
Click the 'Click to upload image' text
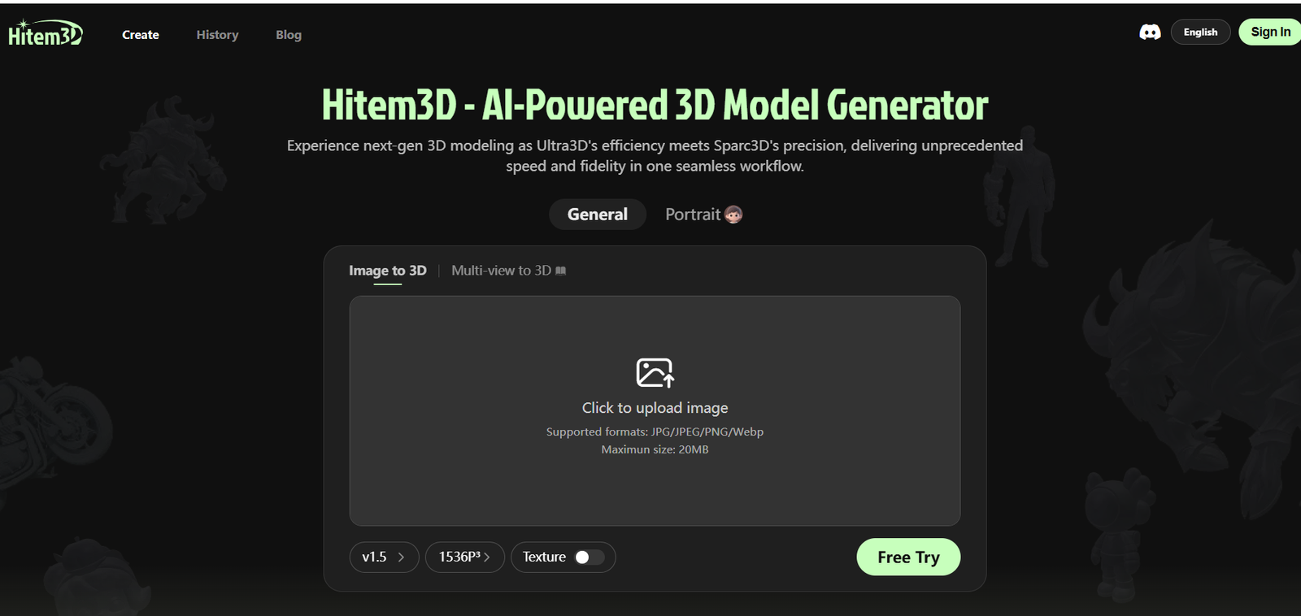point(655,408)
